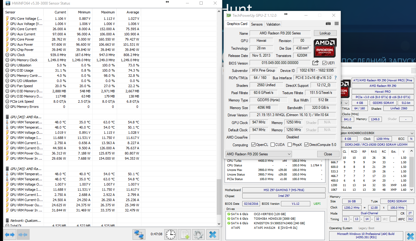Click the 1200 XMP timing row
Screen dimensions: 416x241
[369, 185]
